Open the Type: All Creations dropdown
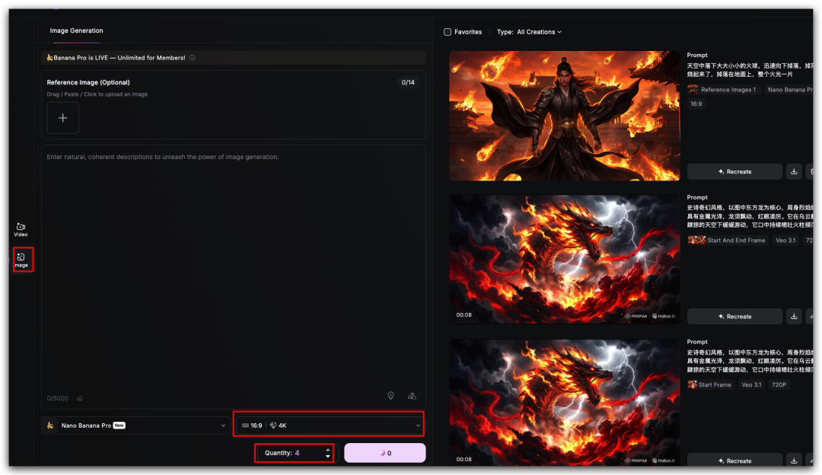The height and width of the screenshot is (475, 822). coord(529,32)
